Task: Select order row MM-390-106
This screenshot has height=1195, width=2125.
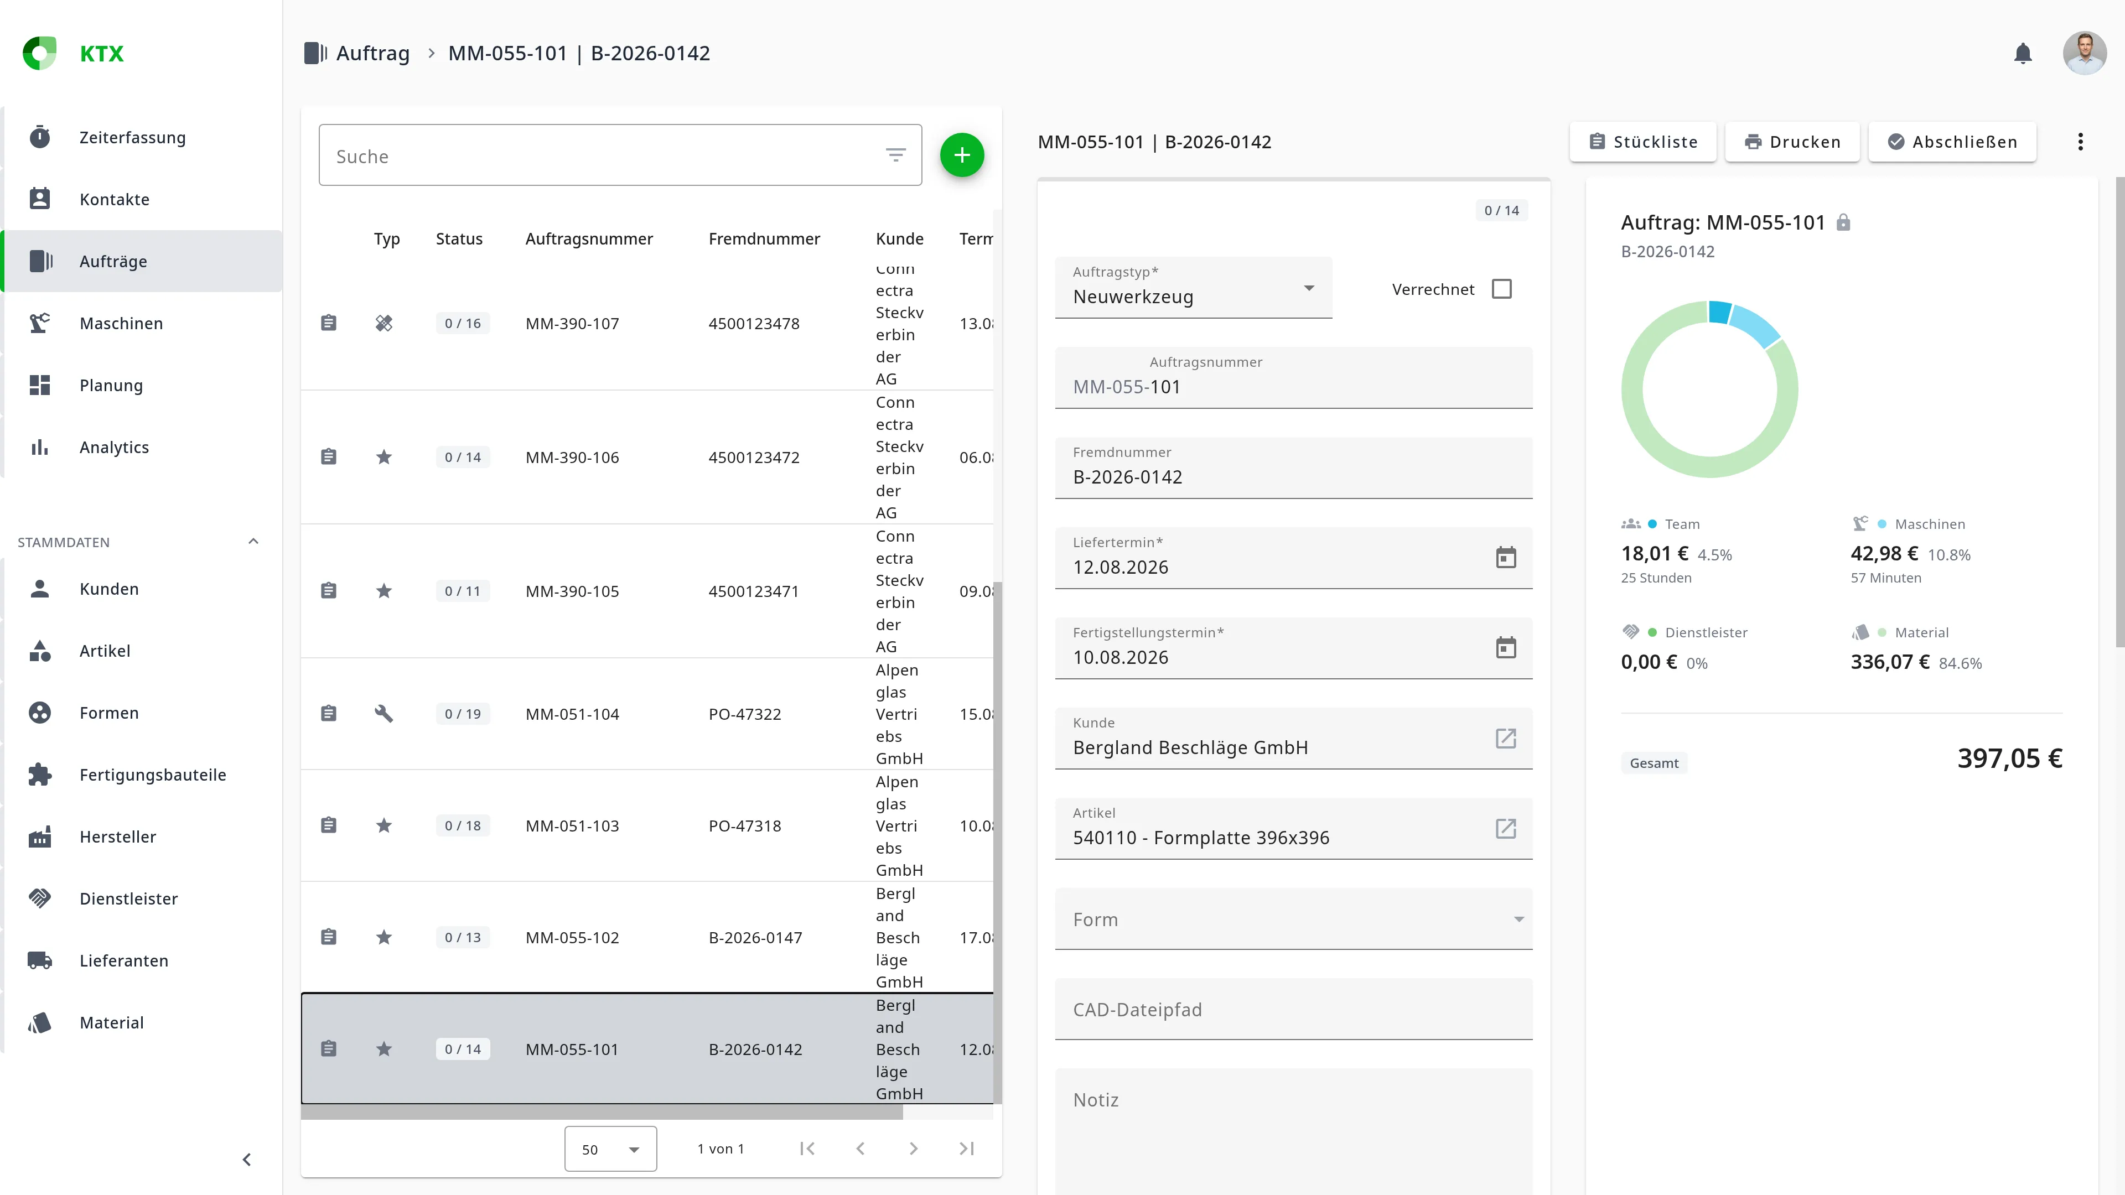Action: click(x=647, y=457)
